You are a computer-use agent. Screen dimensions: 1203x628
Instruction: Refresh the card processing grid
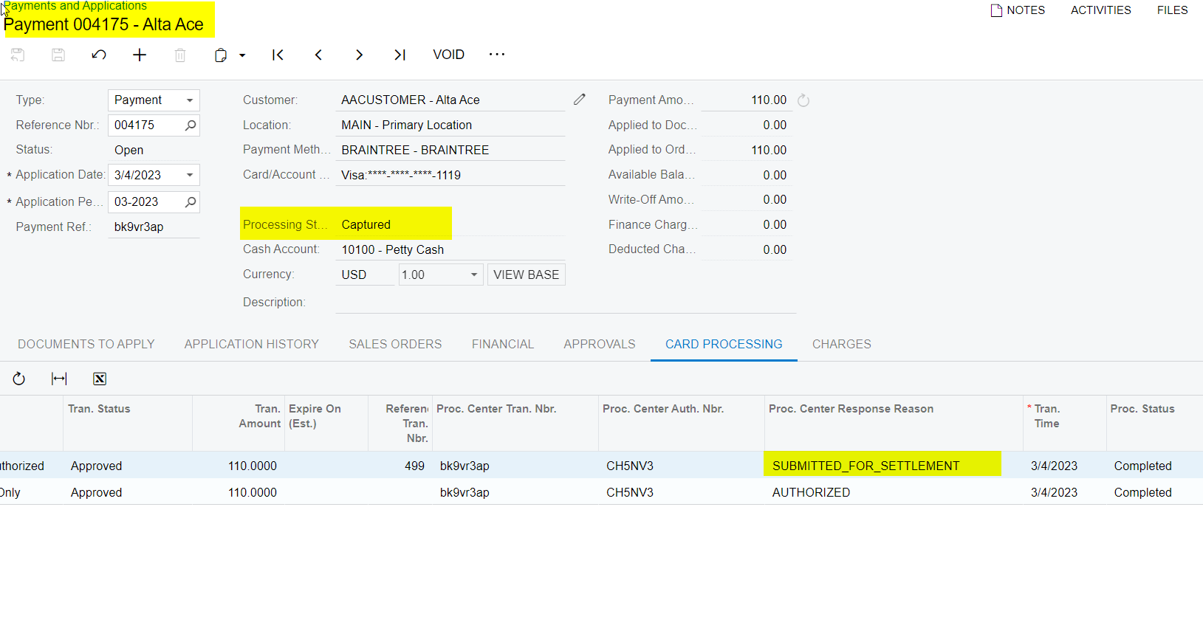(x=19, y=379)
